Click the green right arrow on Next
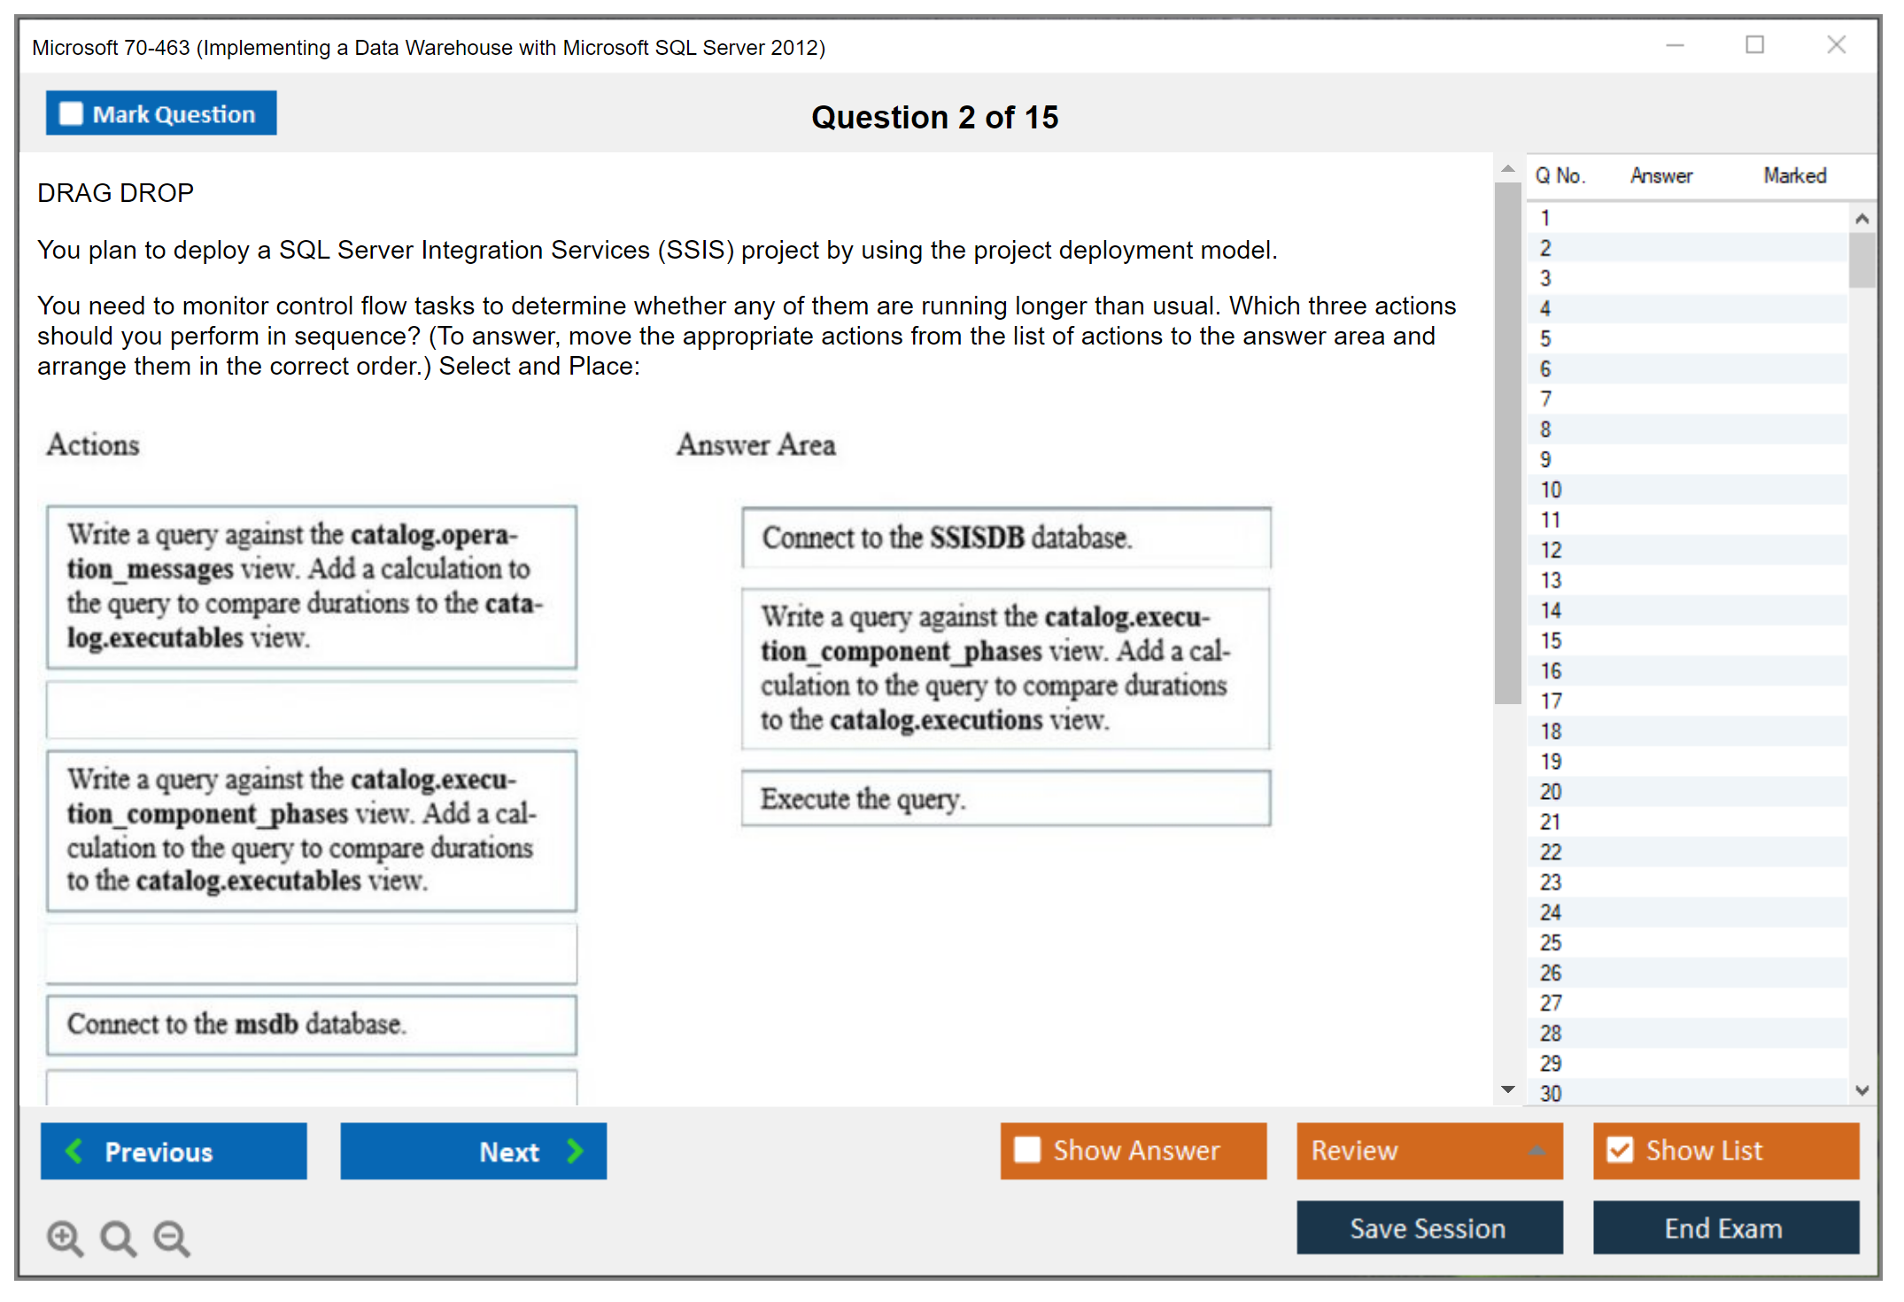Screen dimensions: 1904x1302 pyautogui.click(x=576, y=1151)
